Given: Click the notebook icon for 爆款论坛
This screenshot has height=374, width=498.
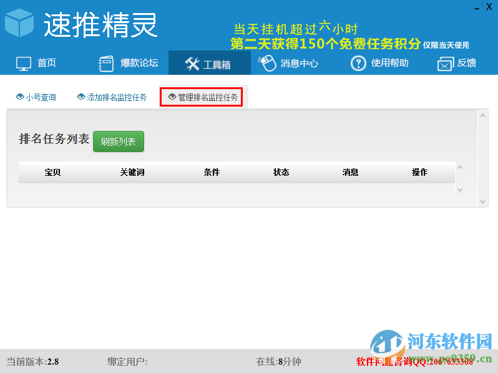Looking at the screenshot, I should coord(106,64).
